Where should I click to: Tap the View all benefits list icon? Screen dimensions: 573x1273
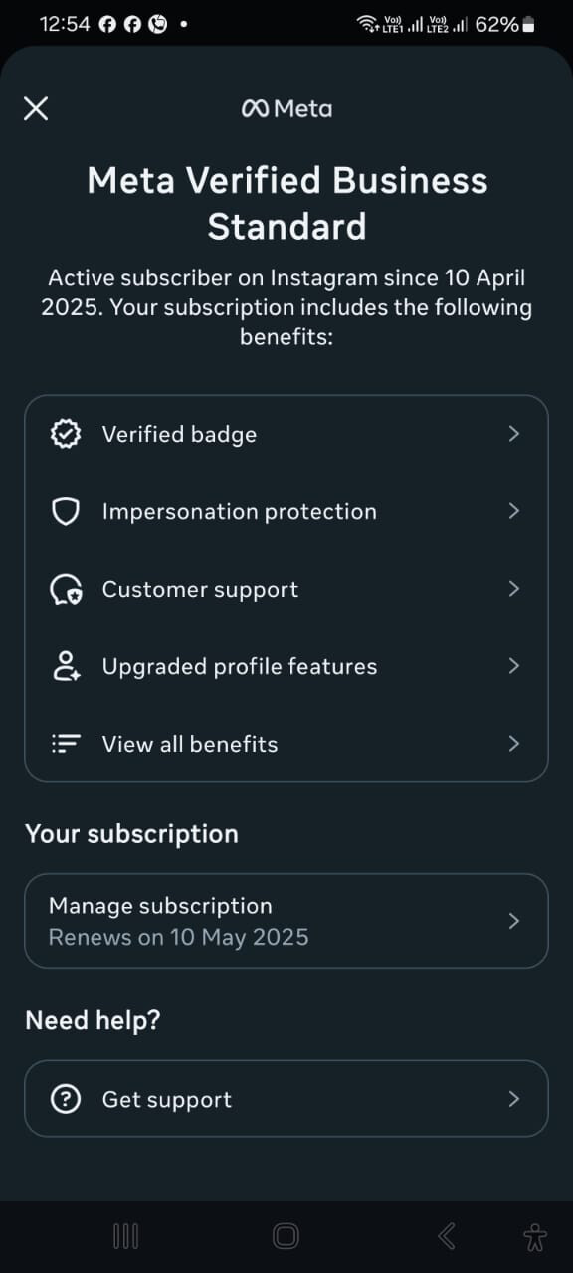pos(65,744)
